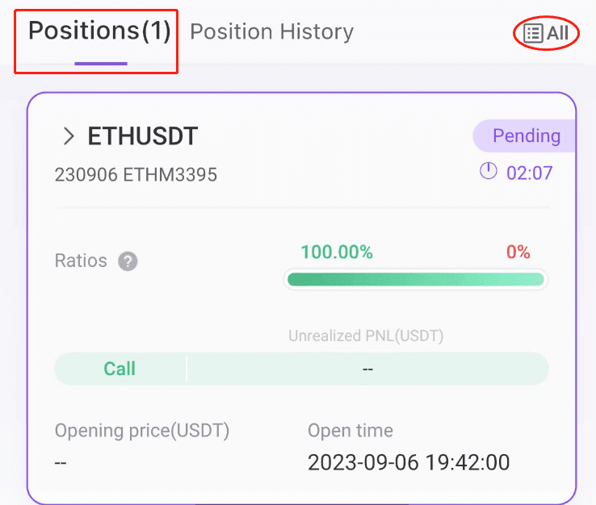Expand the ETHUSDT position chevron
The height and width of the screenshot is (505, 596).
pos(69,136)
